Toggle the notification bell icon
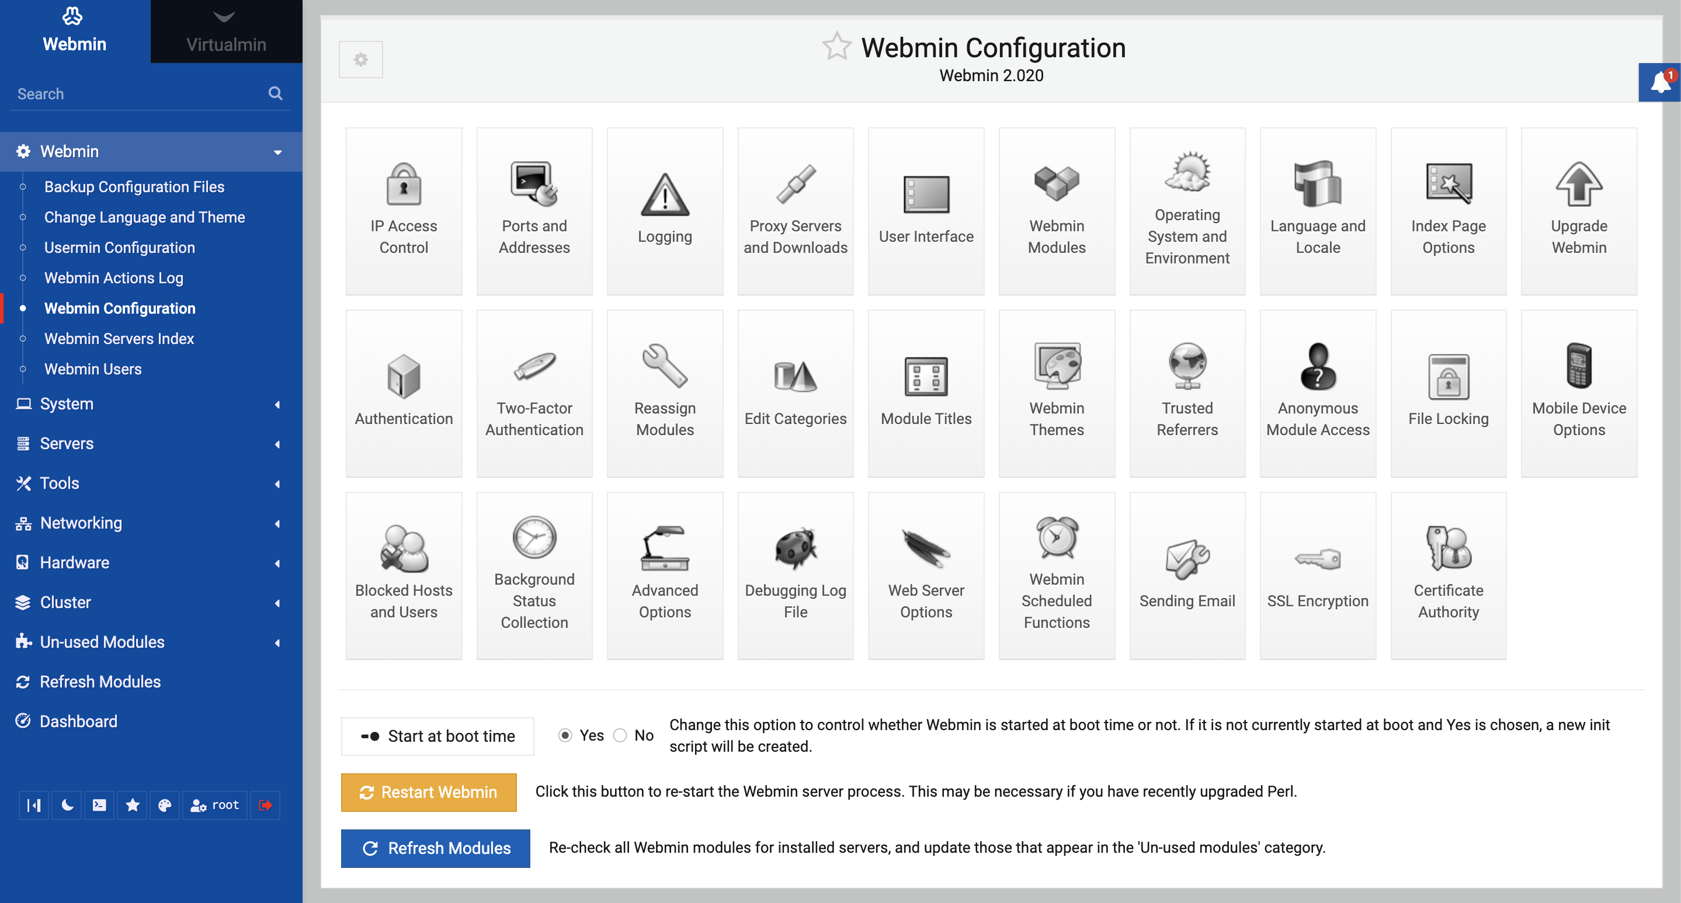The height and width of the screenshot is (903, 1681). [x=1658, y=85]
